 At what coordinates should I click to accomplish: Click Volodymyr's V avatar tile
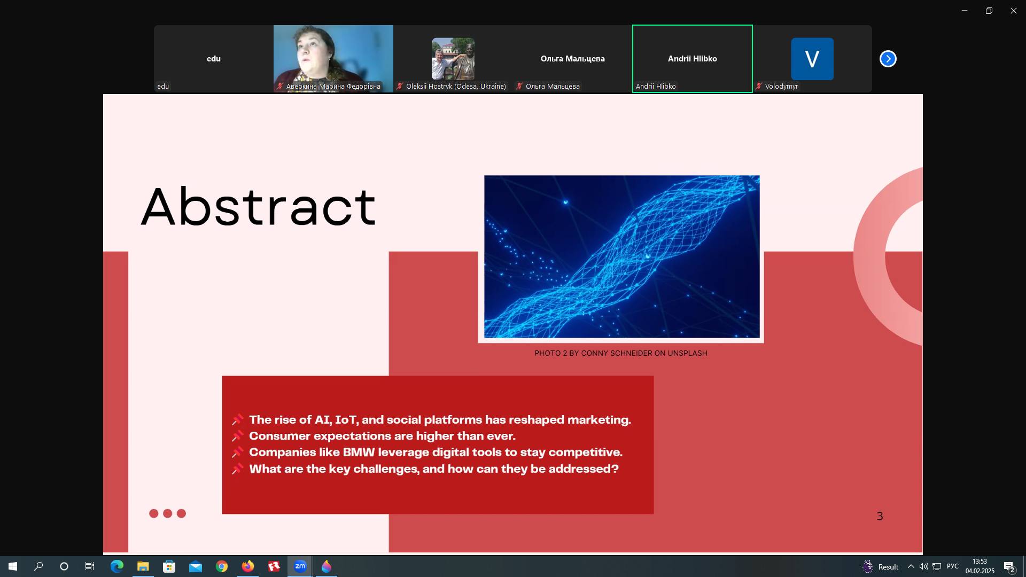812,59
